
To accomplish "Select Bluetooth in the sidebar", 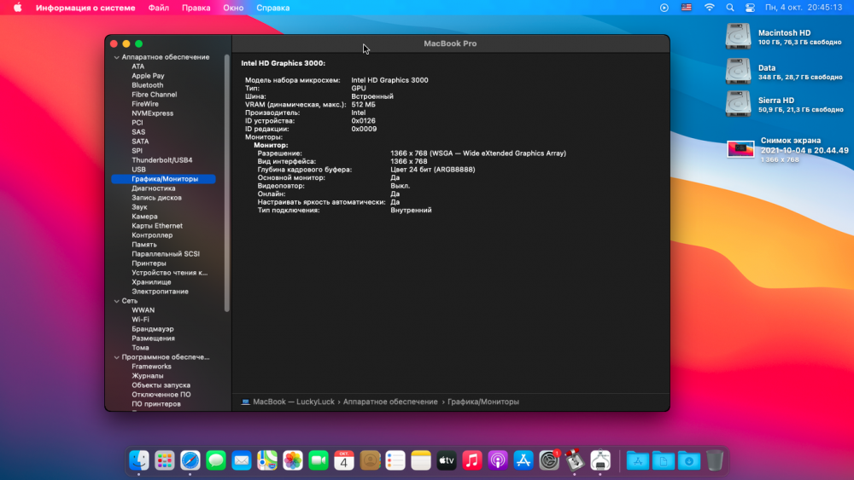I will [x=147, y=84].
